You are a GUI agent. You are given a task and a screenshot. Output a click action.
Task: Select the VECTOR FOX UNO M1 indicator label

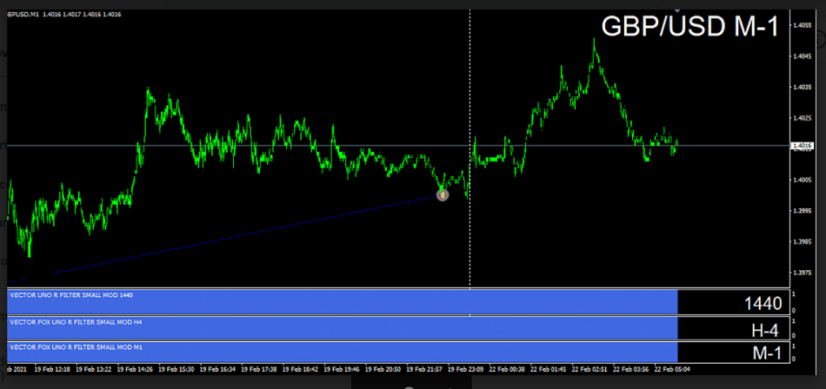pyautogui.click(x=75, y=346)
